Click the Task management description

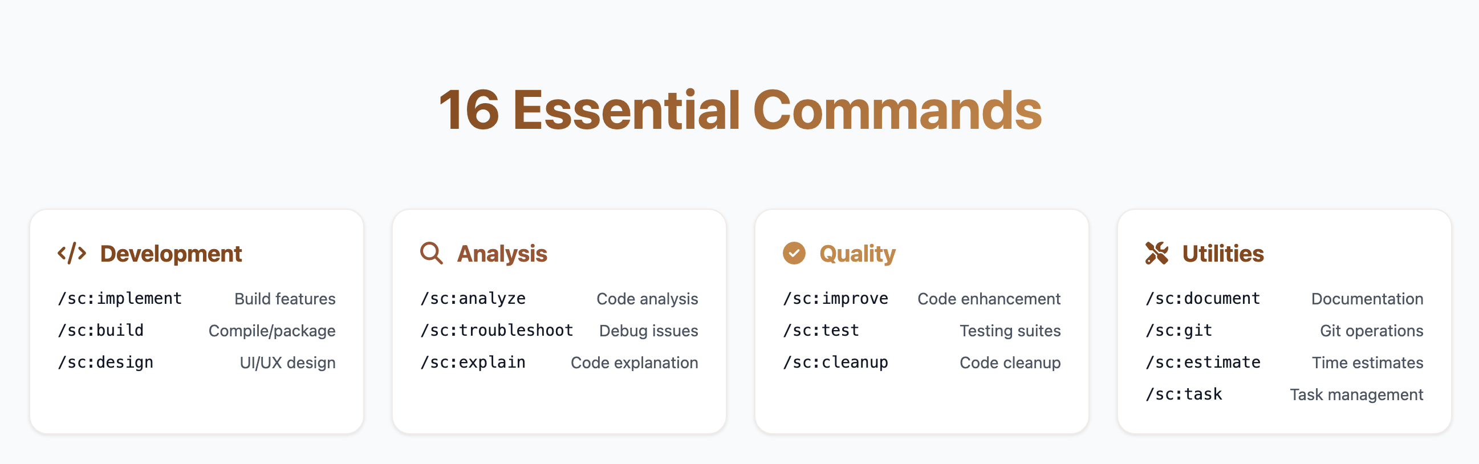click(1356, 394)
